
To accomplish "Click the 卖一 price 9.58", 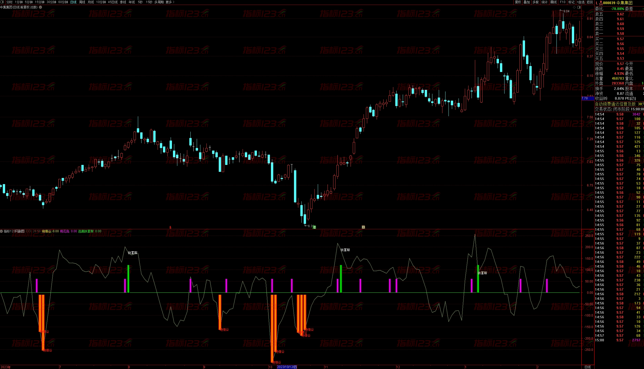I will 620,34.
